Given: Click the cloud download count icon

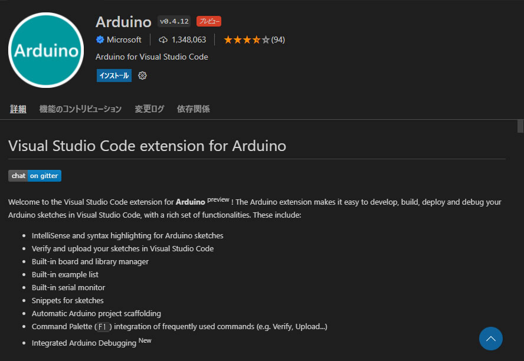Looking at the screenshot, I should click(163, 40).
